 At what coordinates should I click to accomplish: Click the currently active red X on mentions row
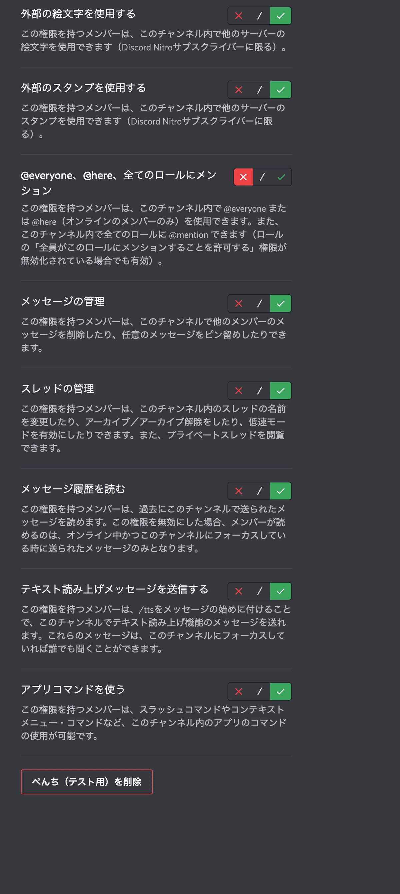pos(243,177)
